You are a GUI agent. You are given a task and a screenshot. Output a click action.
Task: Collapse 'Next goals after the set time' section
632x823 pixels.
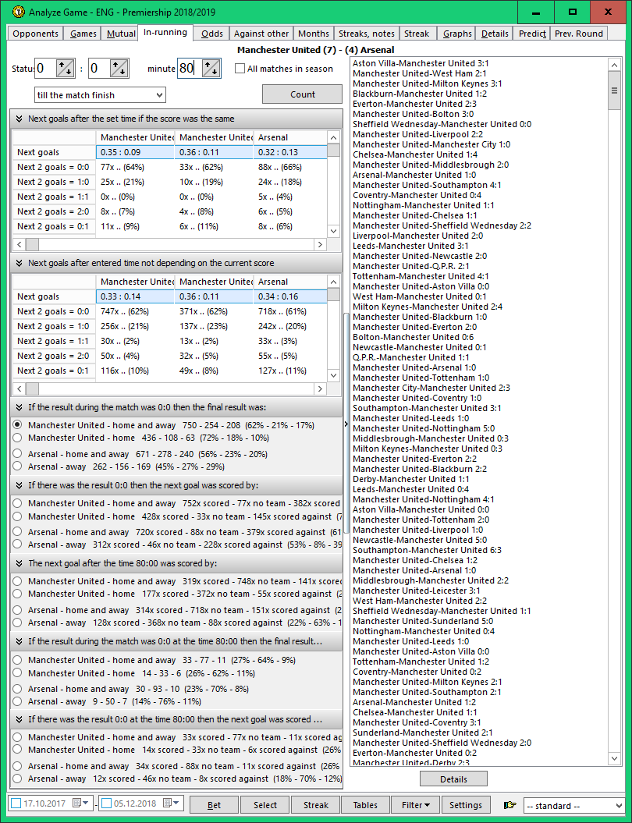pyautogui.click(x=19, y=119)
